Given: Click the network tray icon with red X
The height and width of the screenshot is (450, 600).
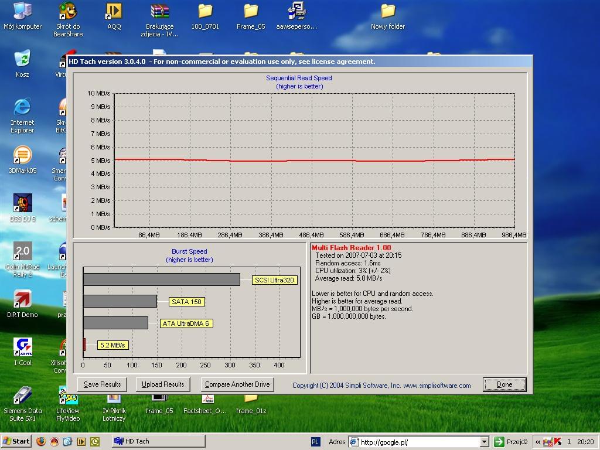Looking at the screenshot, I should tap(548, 442).
